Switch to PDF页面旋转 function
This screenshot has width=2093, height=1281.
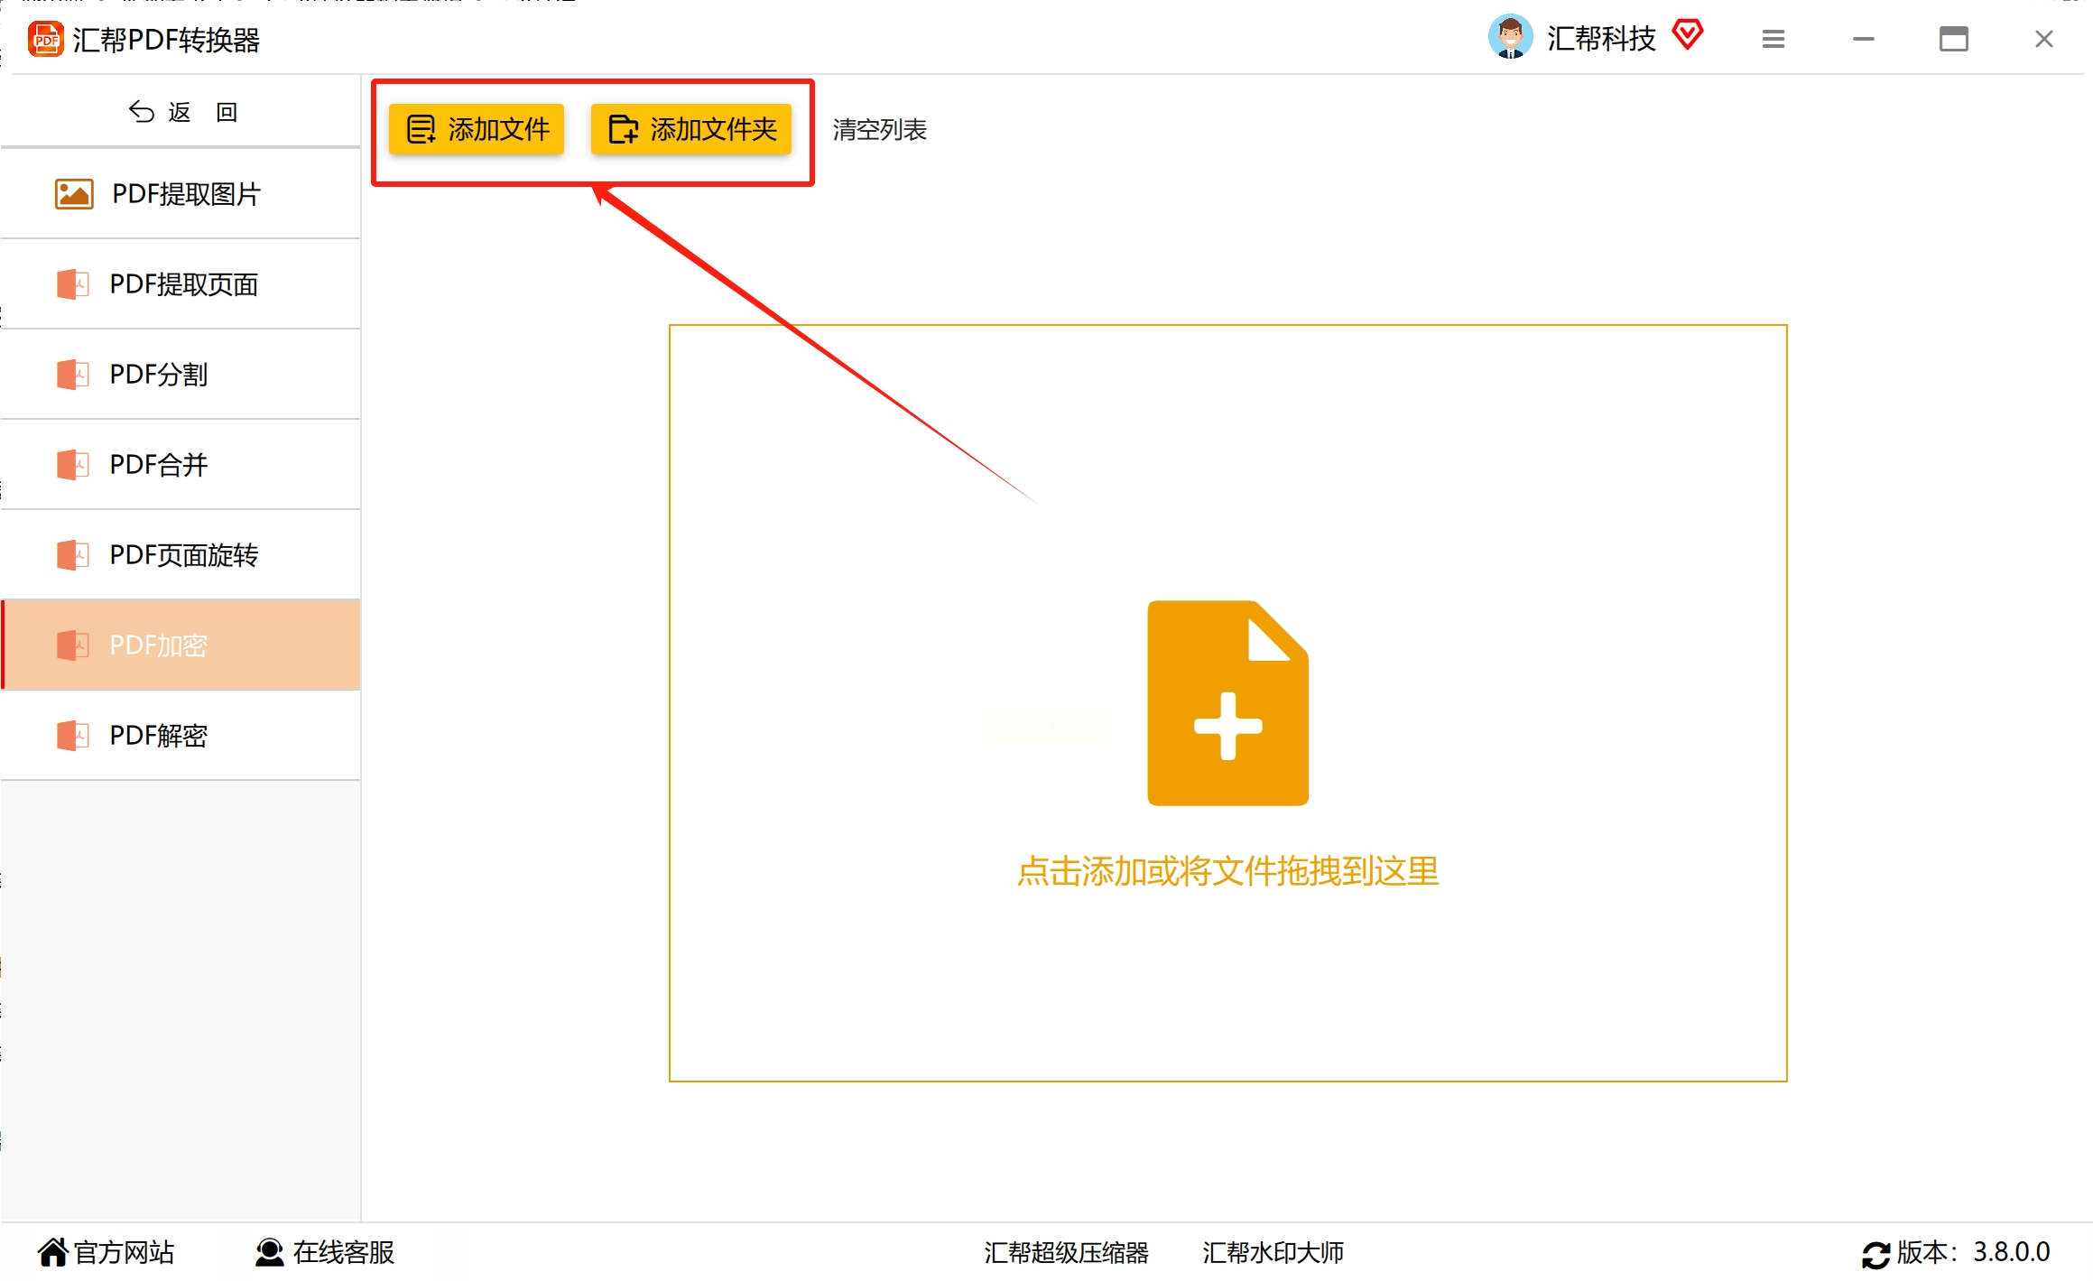click(x=181, y=555)
